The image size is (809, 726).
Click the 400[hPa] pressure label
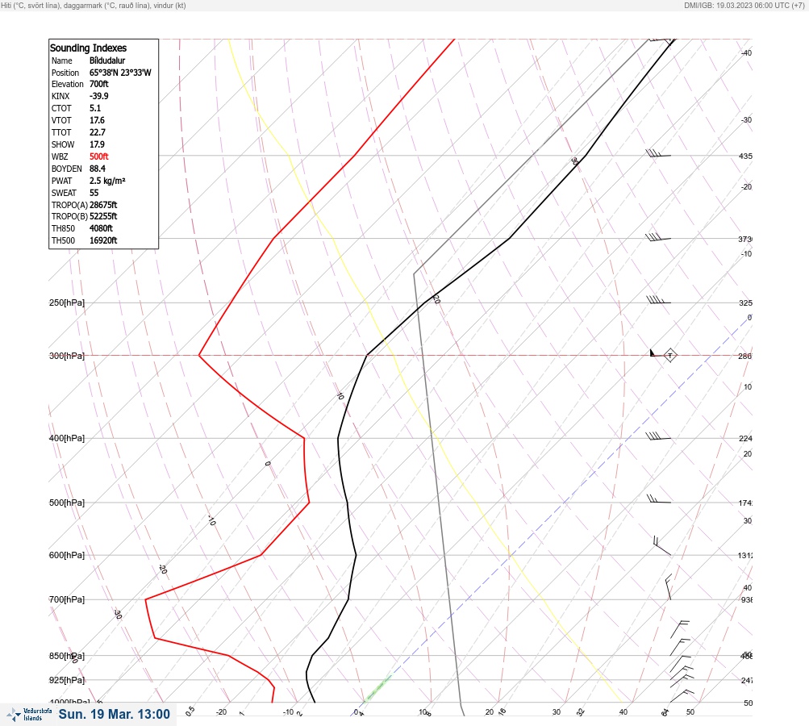pos(67,438)
